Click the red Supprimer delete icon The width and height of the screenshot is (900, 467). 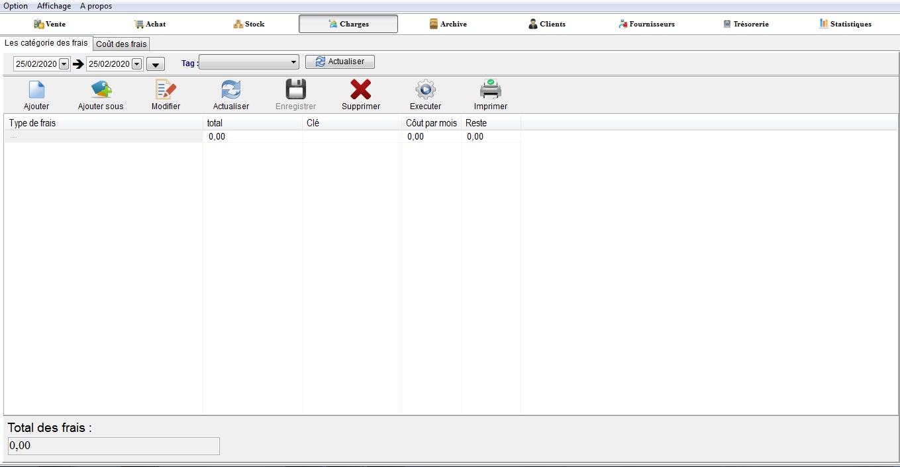(x=360, y=90)
